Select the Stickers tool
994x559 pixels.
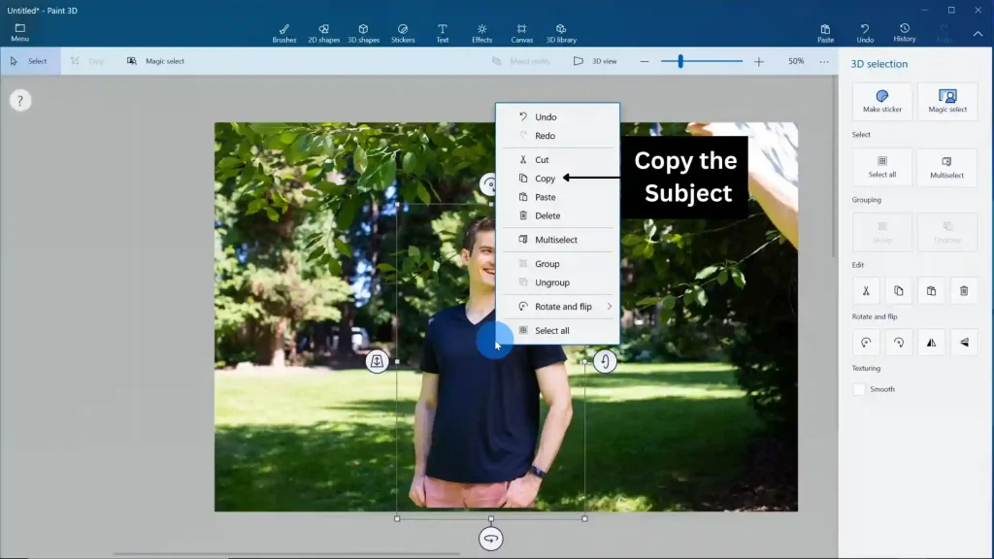(403, 30)
